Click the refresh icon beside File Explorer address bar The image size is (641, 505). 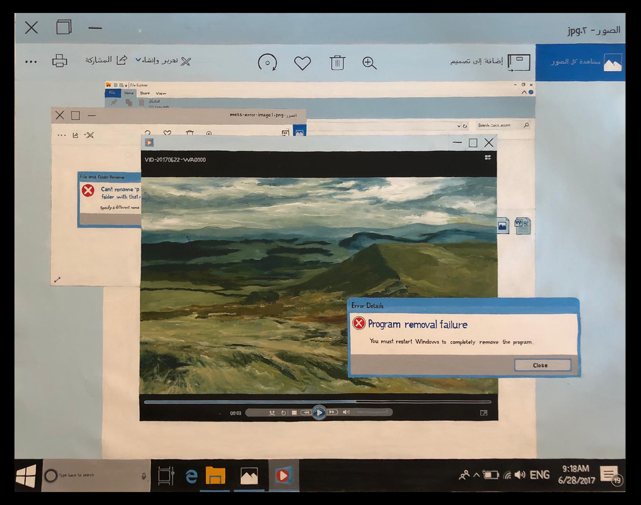(x=465, y=125)
